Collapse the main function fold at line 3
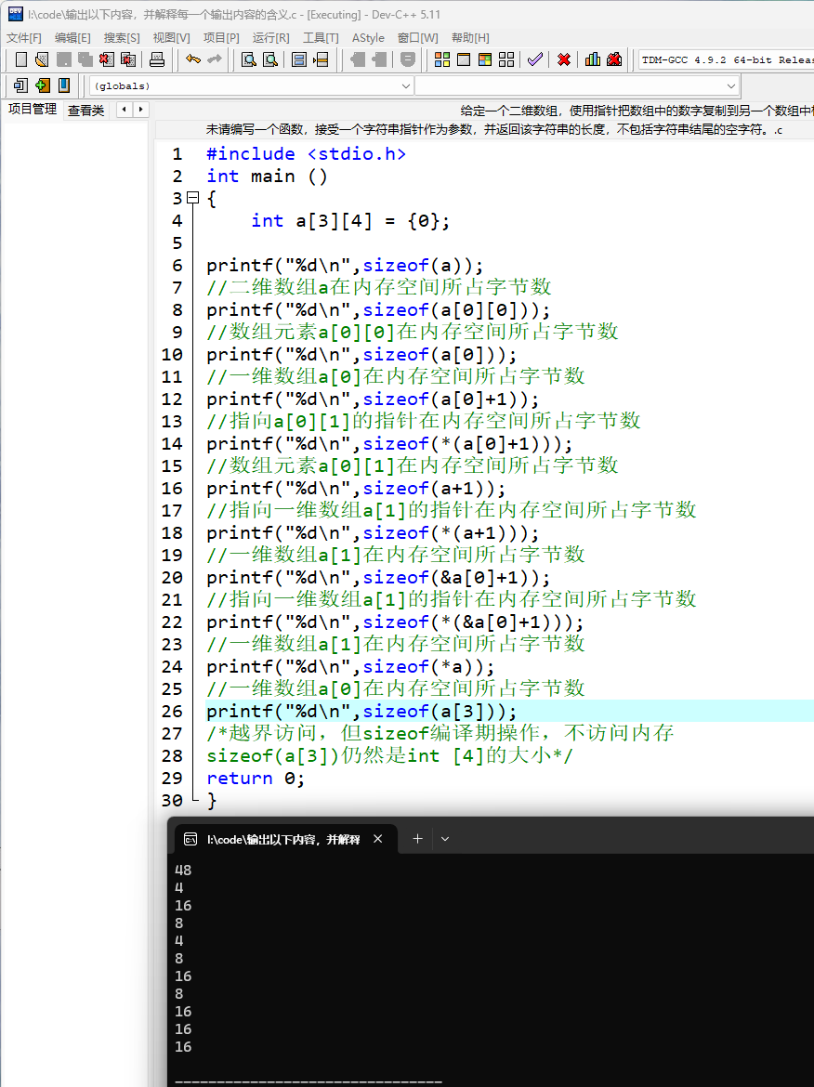This screenshot has width=814, height=1087. pos(193,198)
